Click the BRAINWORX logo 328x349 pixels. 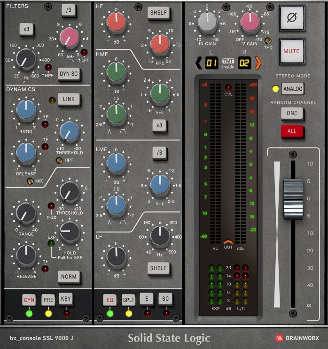click(297, 338)
